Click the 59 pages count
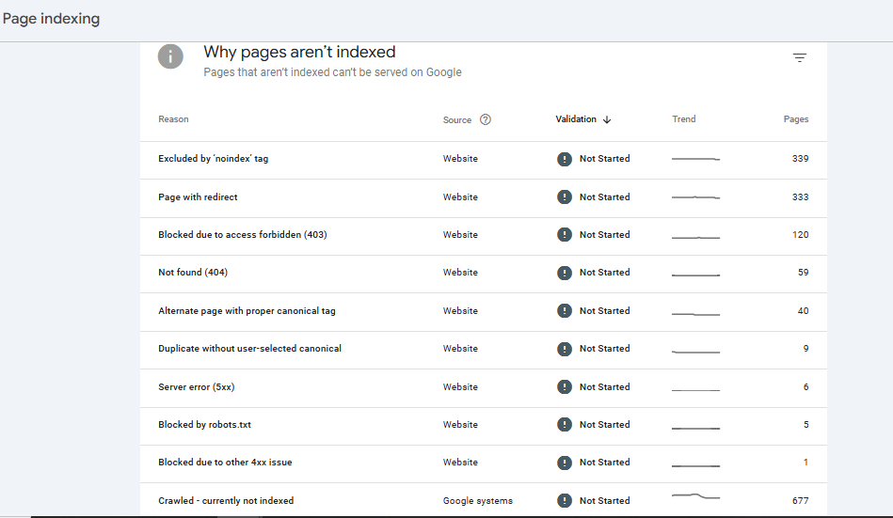Viewport: 893px width, 518px height. 803,273
